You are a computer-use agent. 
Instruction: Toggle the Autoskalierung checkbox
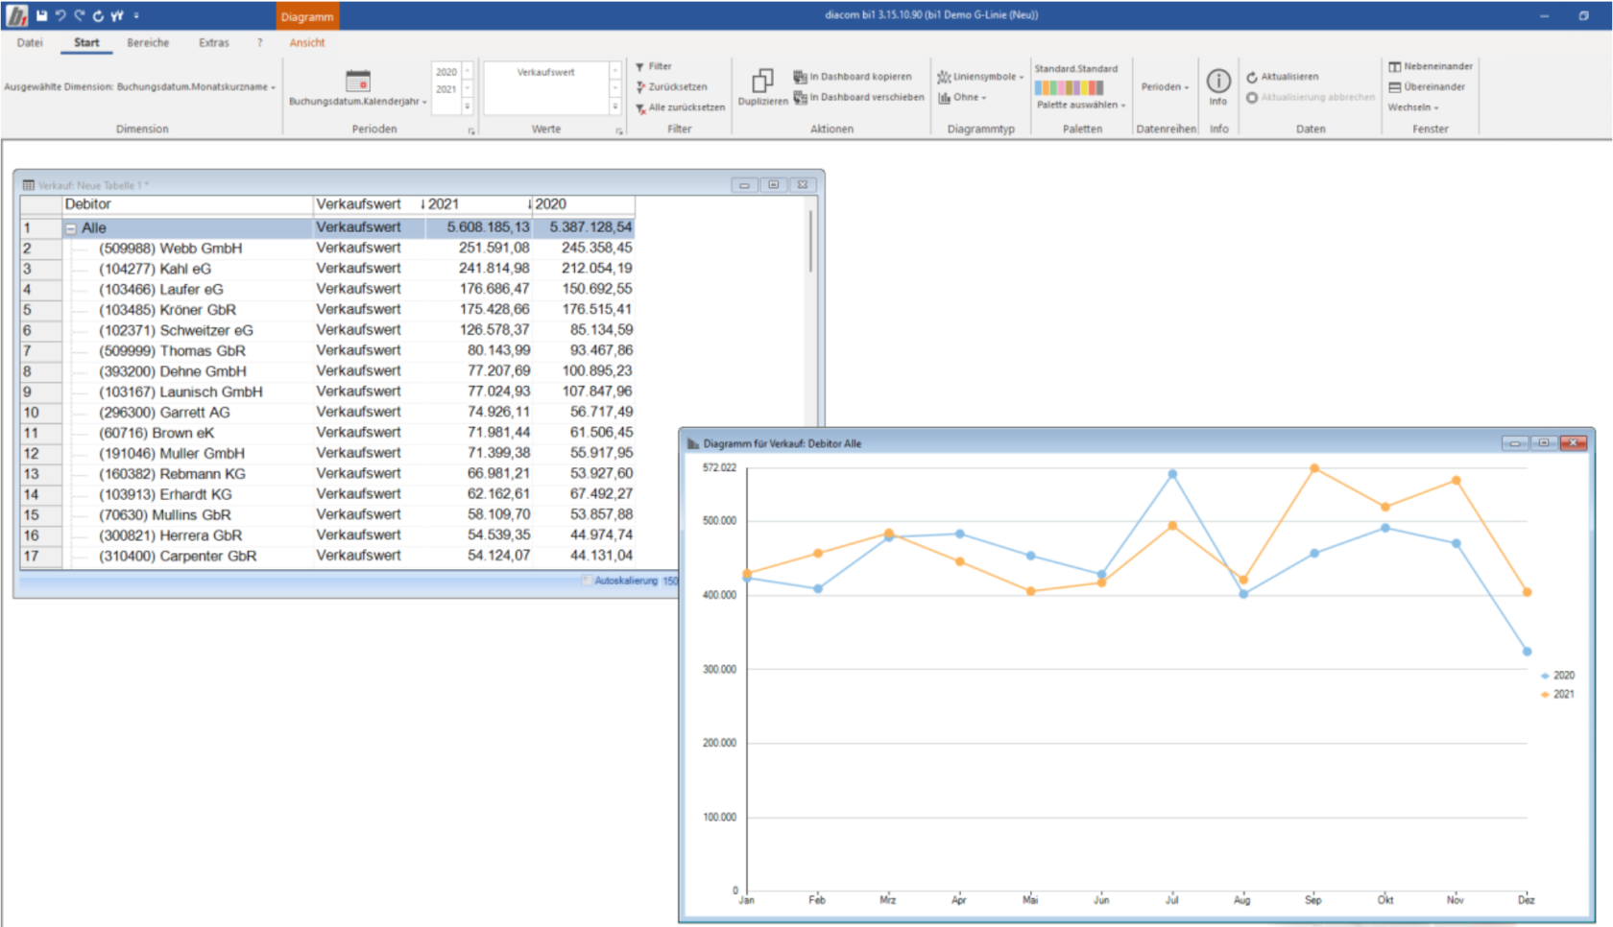point(587,581)
